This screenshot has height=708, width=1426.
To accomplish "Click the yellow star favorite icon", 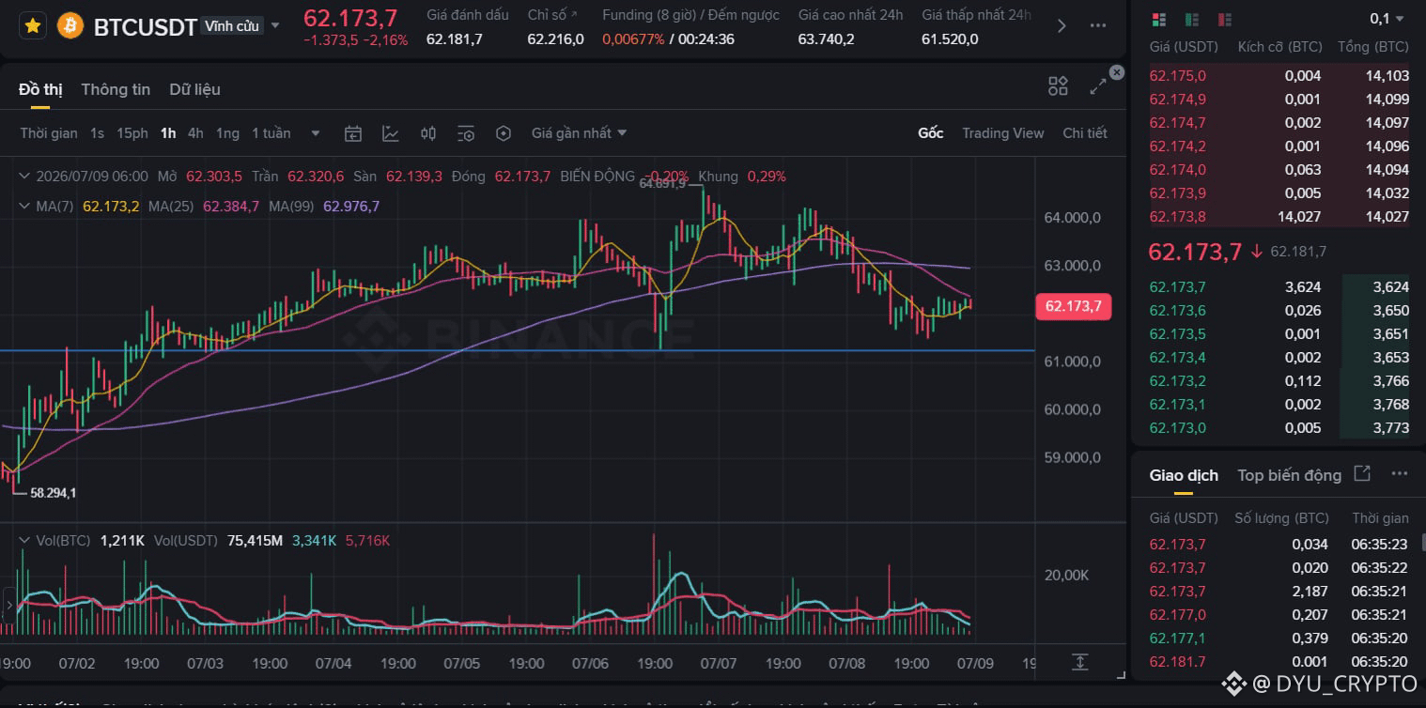I will (32, 26).
